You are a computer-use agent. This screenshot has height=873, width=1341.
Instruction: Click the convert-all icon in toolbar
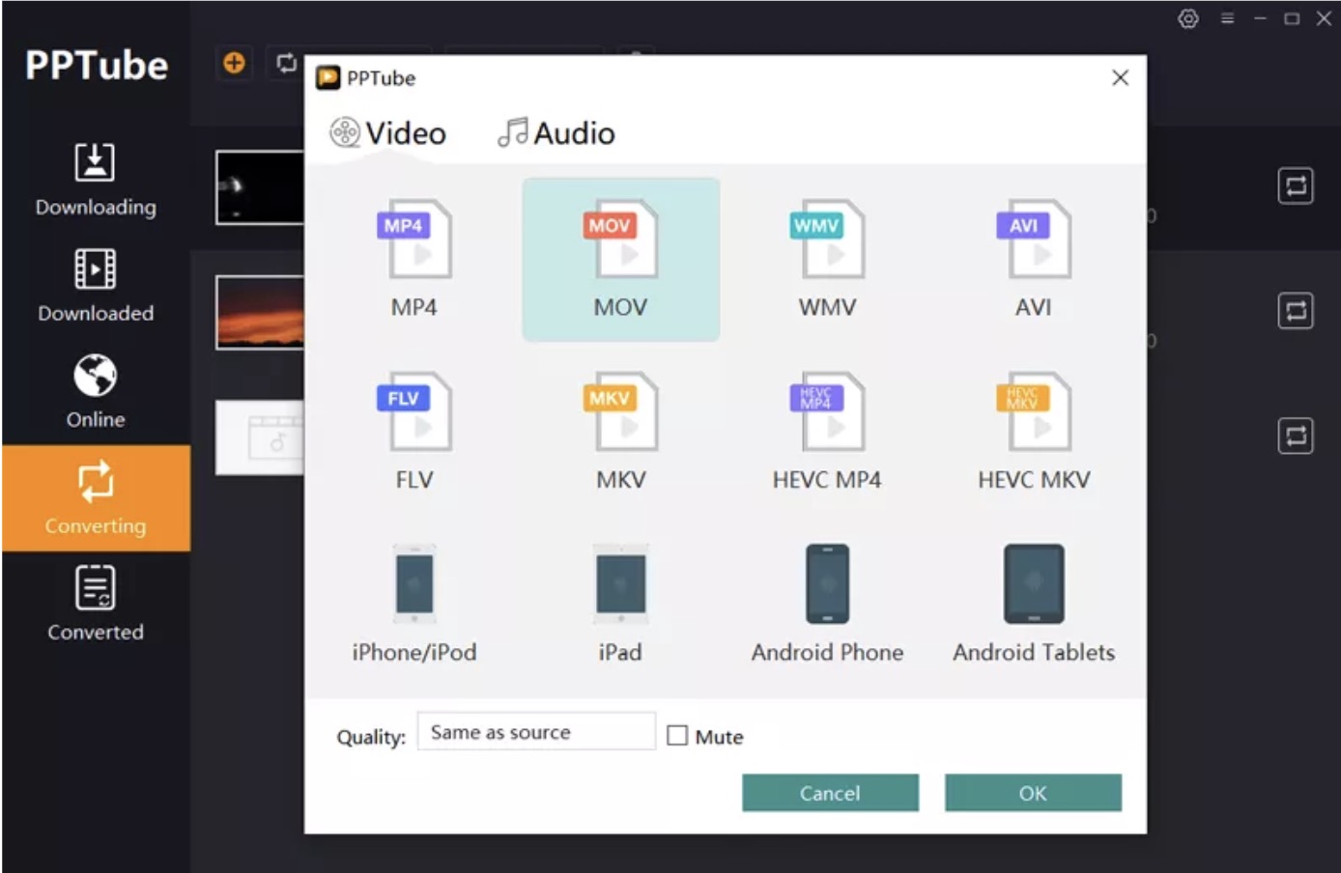[x=286, y=63]
